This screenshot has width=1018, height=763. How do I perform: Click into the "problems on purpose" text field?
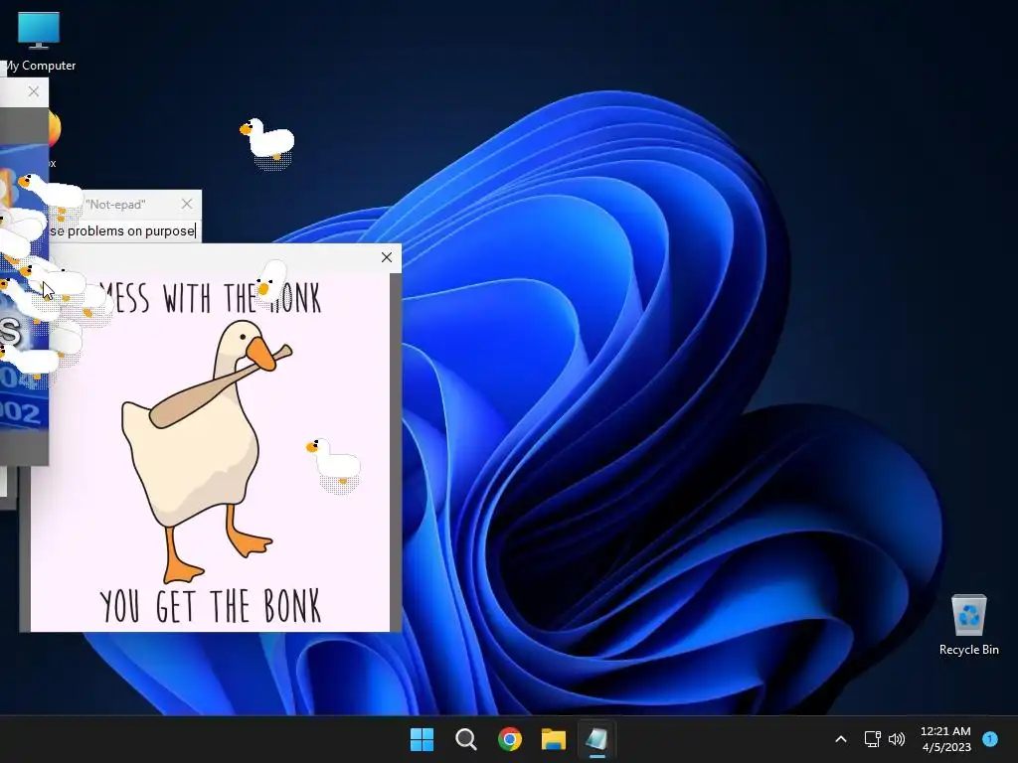tap(122, 230)
